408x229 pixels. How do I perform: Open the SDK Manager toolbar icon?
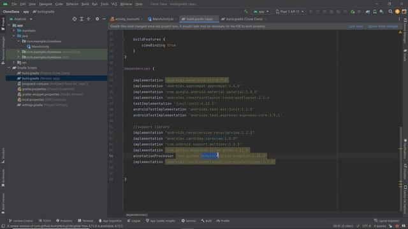[381, 11]
